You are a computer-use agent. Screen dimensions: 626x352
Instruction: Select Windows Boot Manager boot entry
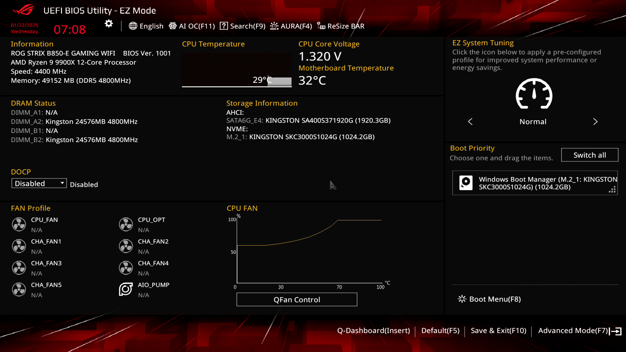coord(535,183)
